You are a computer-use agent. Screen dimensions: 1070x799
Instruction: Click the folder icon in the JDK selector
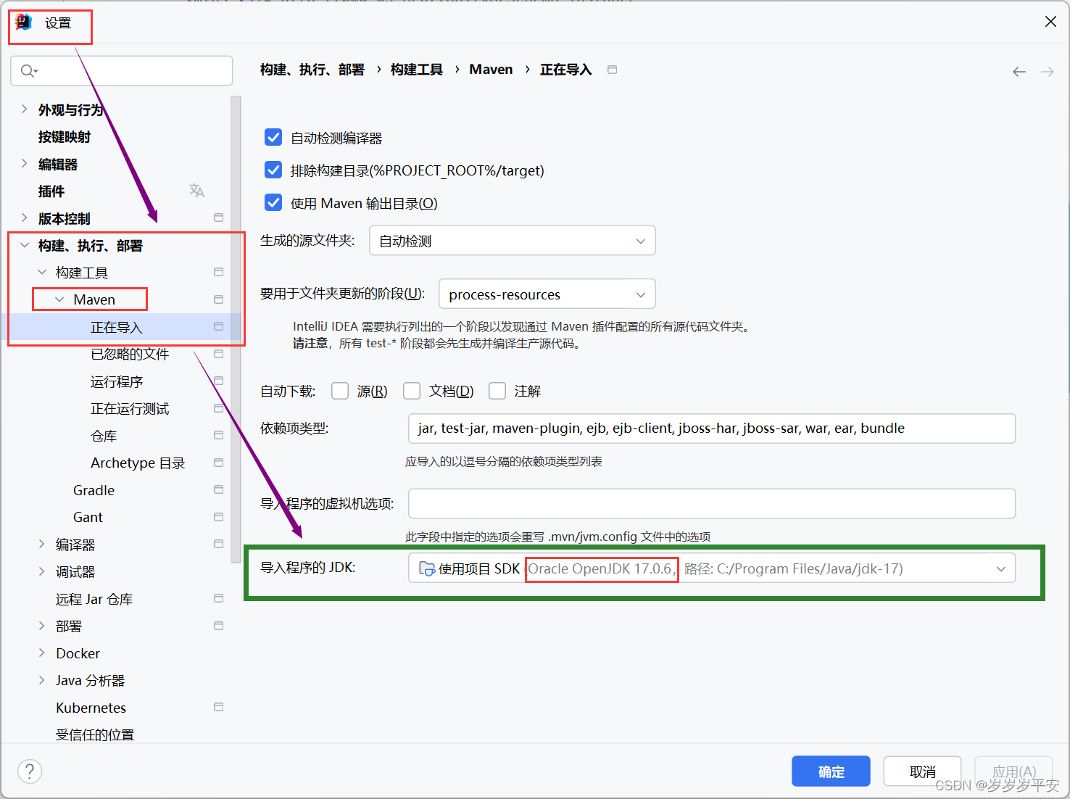pyautogui.click(x=427, y=568)
